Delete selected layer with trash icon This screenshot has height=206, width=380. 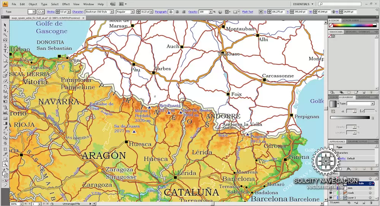tap(371, 203)
